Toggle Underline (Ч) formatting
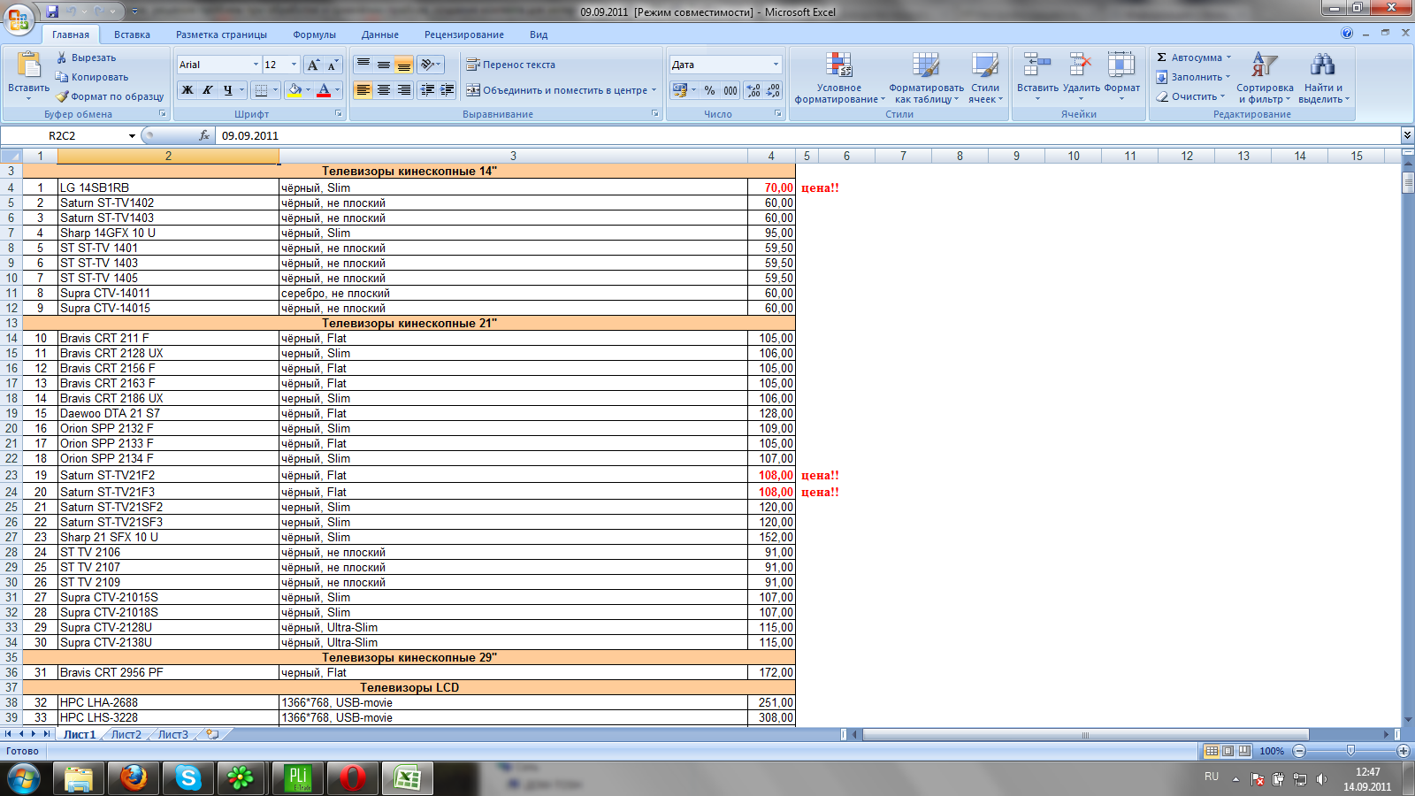 click(227, 90)
